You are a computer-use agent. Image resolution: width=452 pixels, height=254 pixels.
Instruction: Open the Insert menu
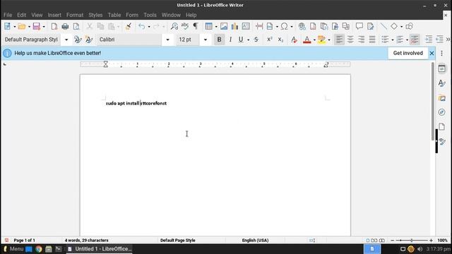click(x=54, y=15)
